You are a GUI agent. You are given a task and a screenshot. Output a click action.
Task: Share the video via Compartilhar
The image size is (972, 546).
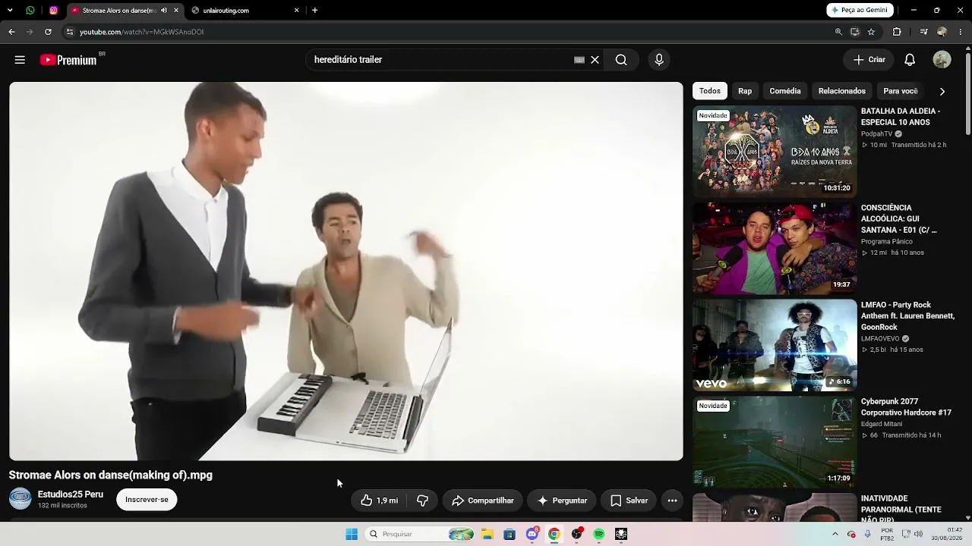(x=483, y=500)
